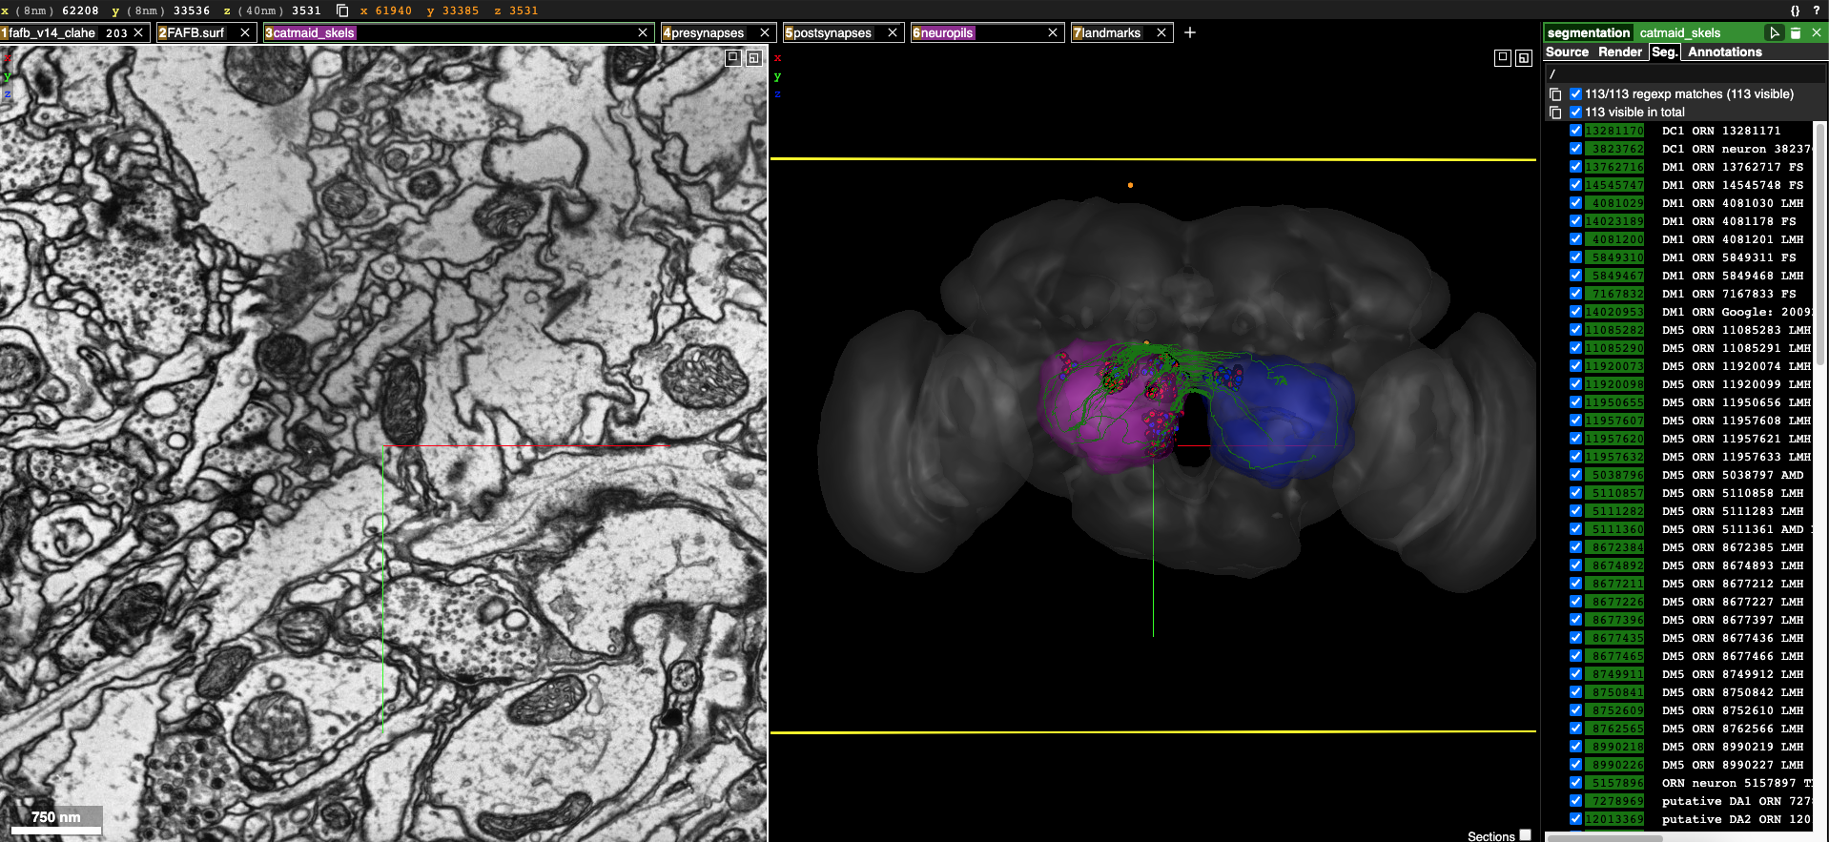
Task: Click the add new layer plus button
Action: pyautogui.click(x=1189, y=32)
